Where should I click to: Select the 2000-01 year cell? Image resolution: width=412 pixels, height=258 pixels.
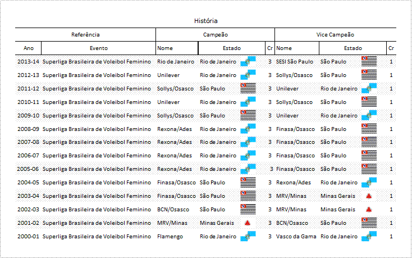(28, 237)
